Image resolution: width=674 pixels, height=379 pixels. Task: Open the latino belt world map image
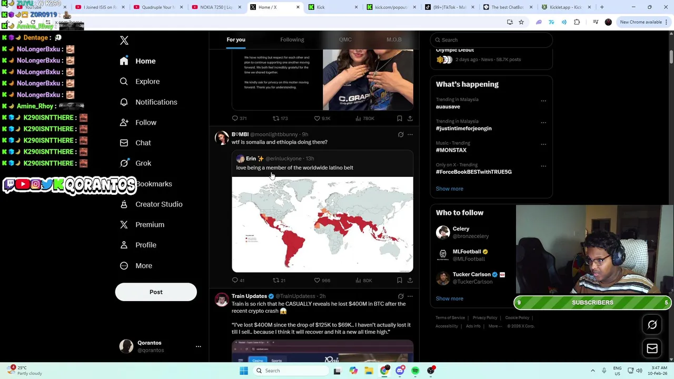(322, 225)
